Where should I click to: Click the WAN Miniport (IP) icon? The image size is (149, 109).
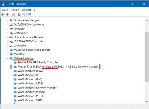pyautogui.click(x=15, y=75)
